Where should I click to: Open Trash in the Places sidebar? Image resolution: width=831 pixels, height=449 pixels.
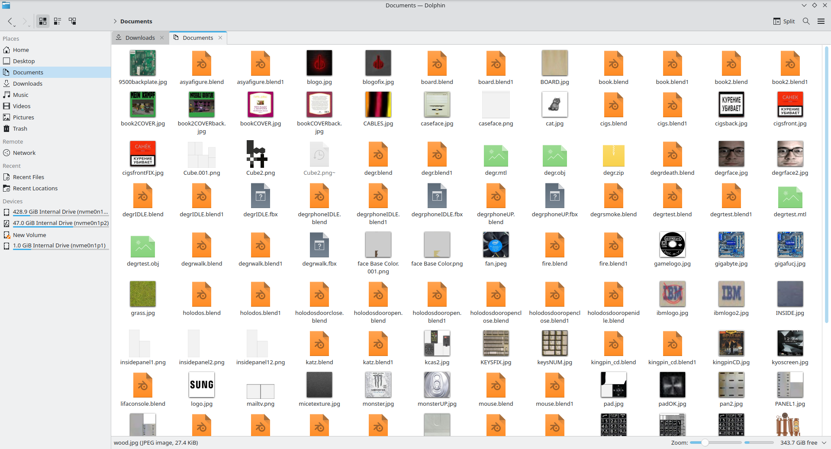pyautogui.click(x=55, y=128)
